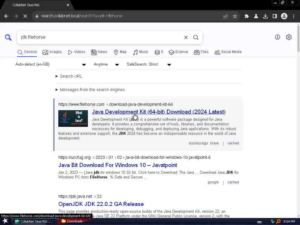
Task: Click the lock icon in address bar
Action: 37,16
